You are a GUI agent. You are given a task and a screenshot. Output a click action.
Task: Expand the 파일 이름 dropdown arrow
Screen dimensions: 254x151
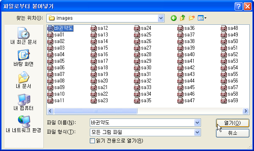[197, 123]
